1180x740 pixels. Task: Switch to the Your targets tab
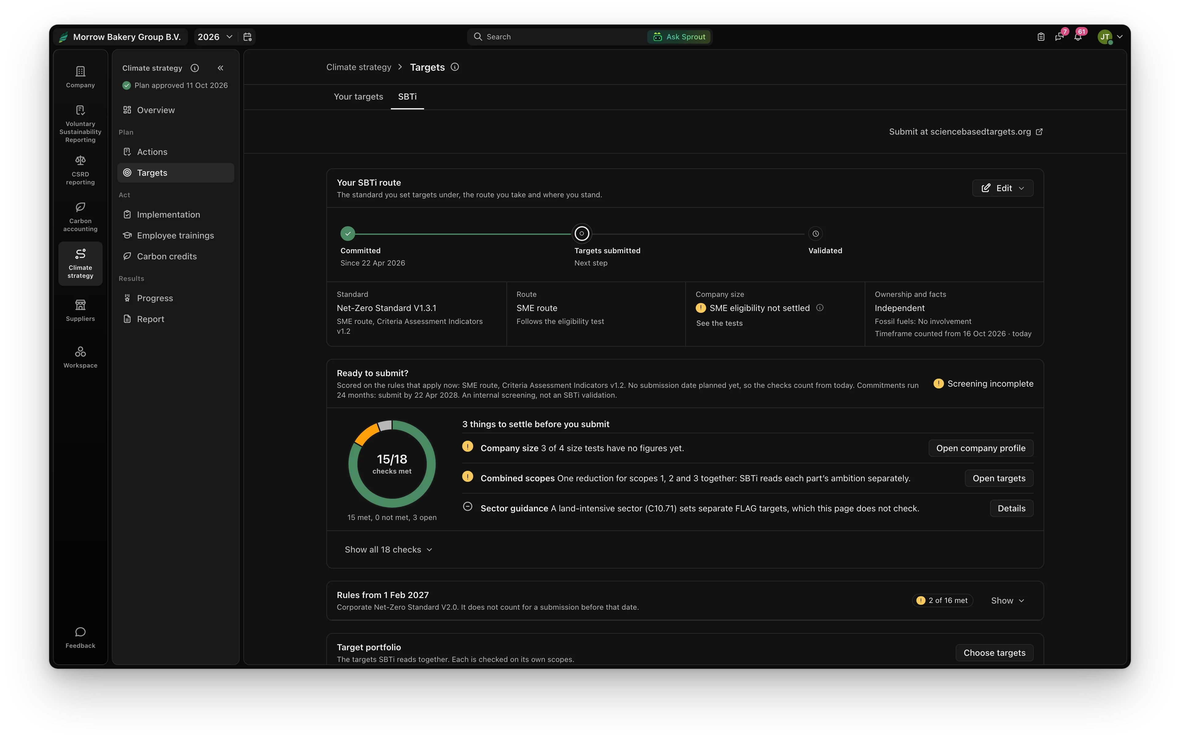click(x=358, y=96)
